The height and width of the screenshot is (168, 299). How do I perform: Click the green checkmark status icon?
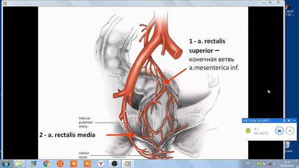[248, 131]
